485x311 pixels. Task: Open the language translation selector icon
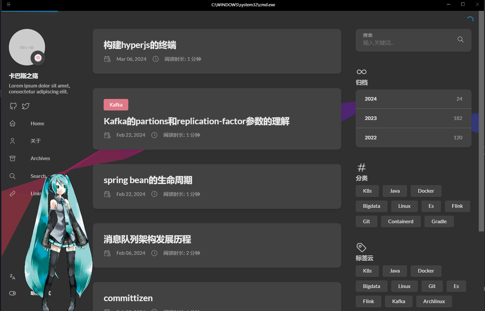point(13,277)
